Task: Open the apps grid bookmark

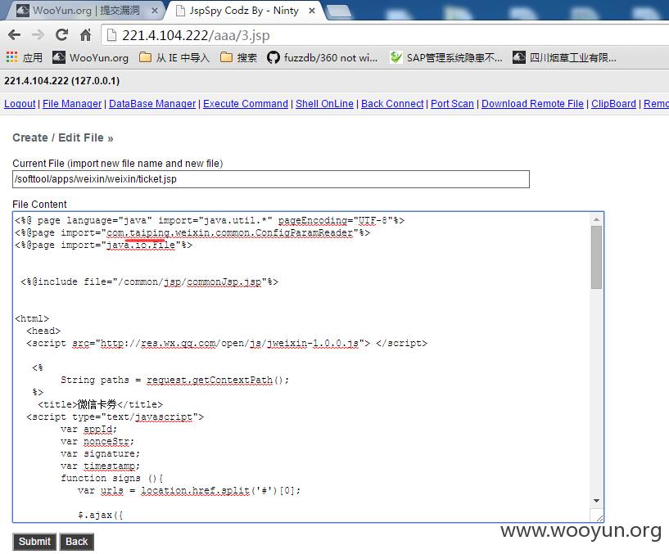Action: pyautogui.click(x=25, y=57)
